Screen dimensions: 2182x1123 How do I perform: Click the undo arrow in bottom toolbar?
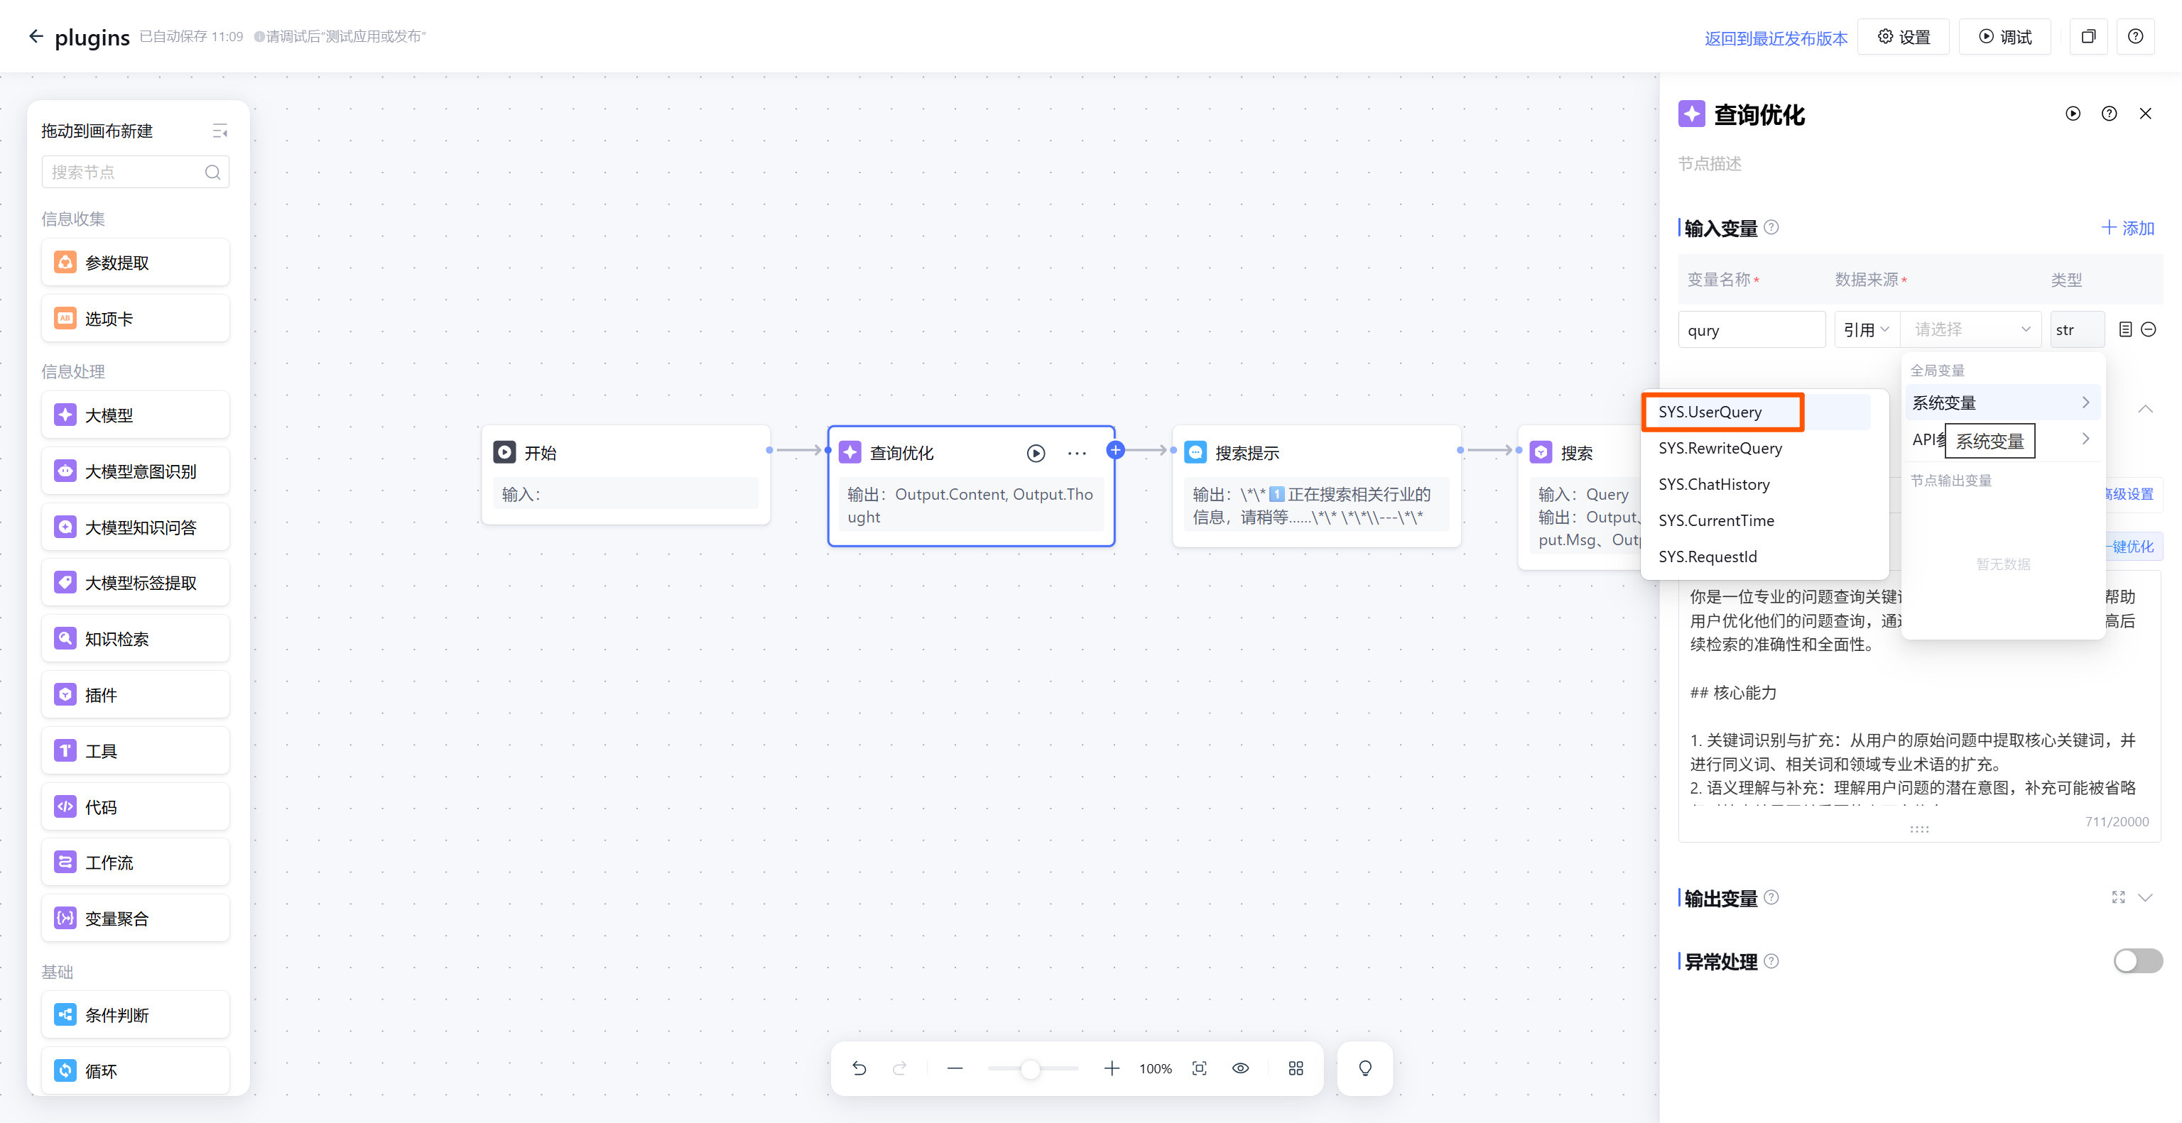tap(859, 1068)
